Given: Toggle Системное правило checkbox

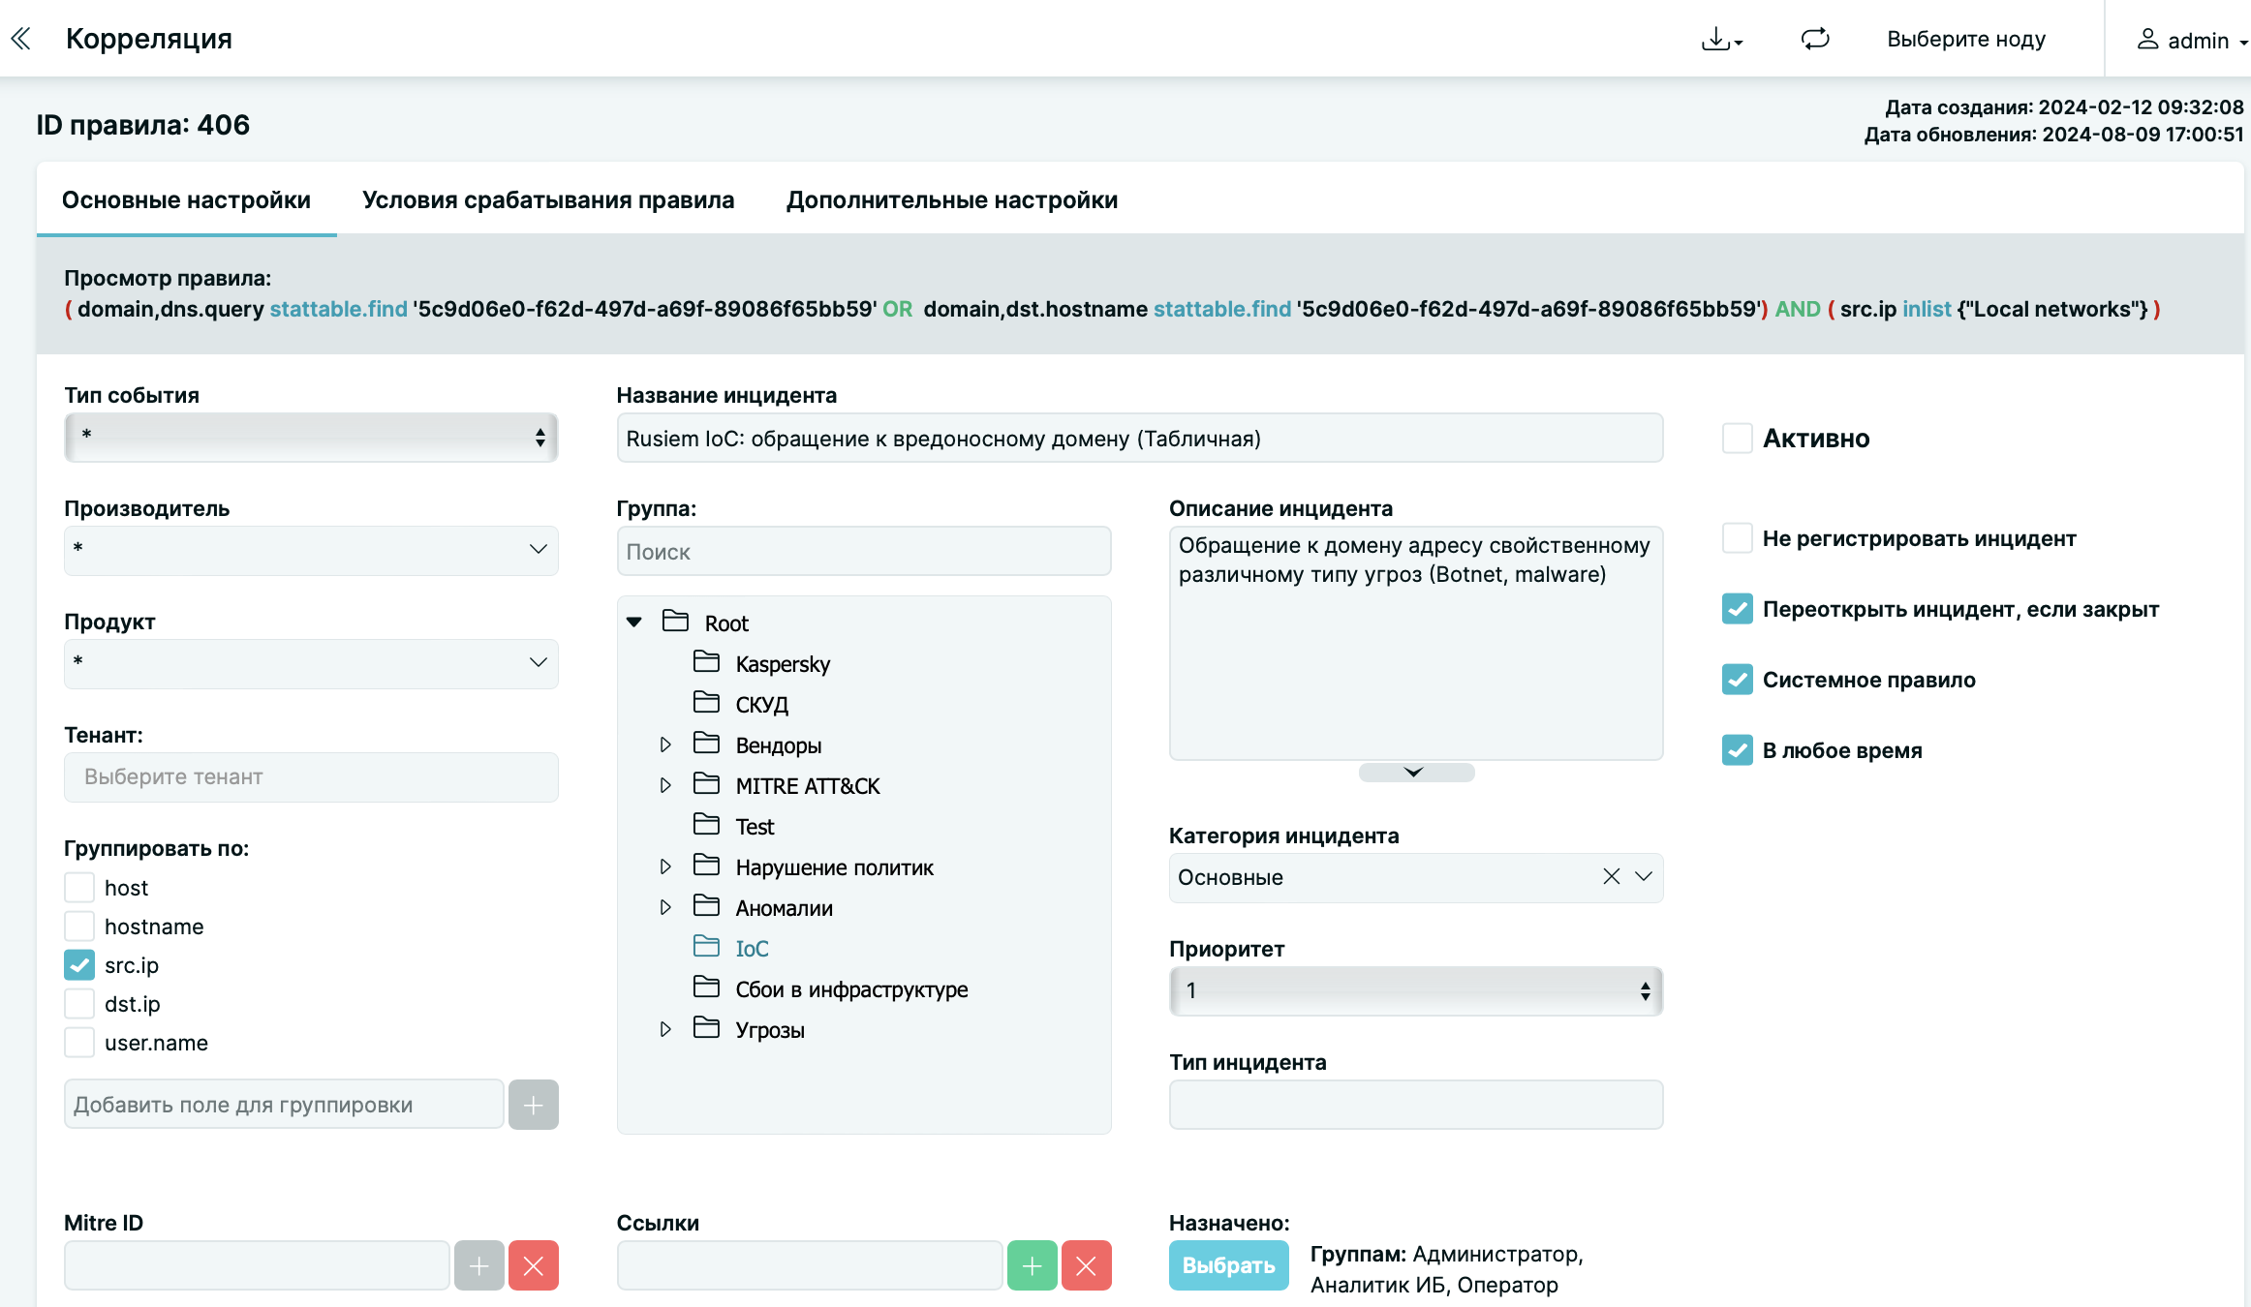Looking at the screenshot, I should pos(1737,680).
